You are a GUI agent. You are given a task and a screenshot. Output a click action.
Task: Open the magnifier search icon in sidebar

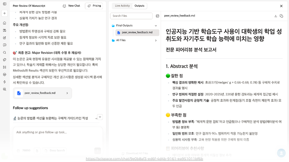[x=5, y=53]
